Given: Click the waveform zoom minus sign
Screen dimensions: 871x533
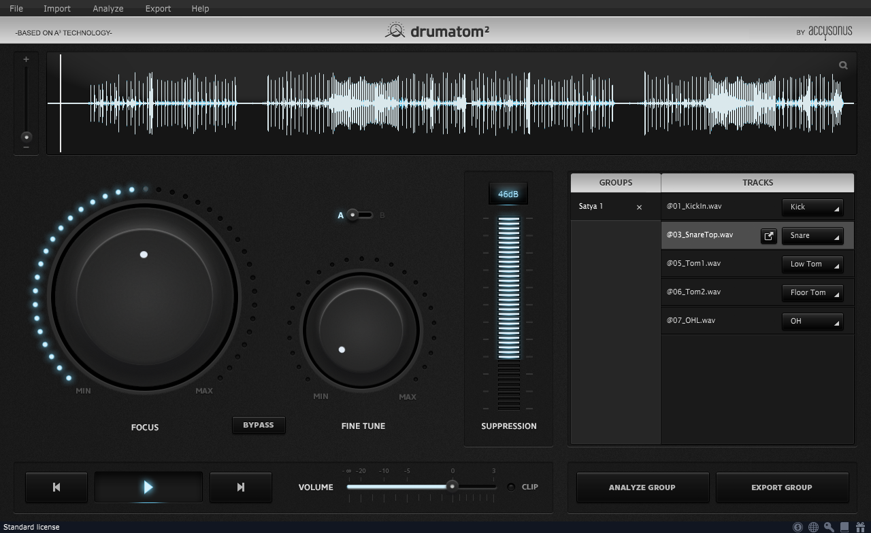Looking at the screenshot, I should [x=26, y=147].
